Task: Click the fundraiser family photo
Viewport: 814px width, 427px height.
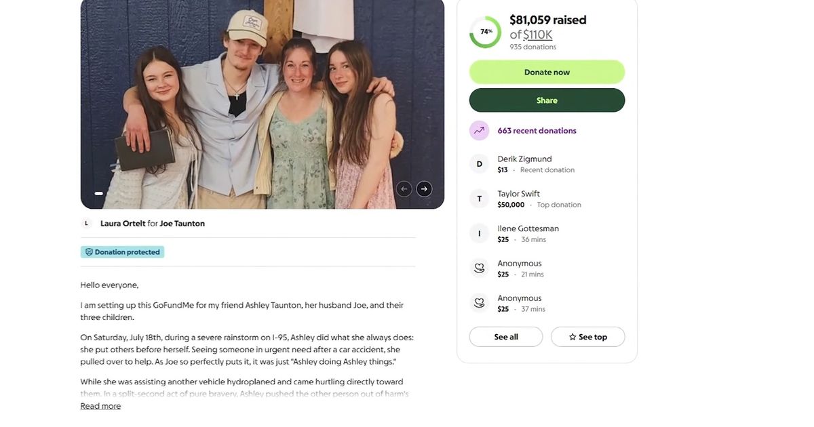Action: pyautogui.click(x=263, y=104)
